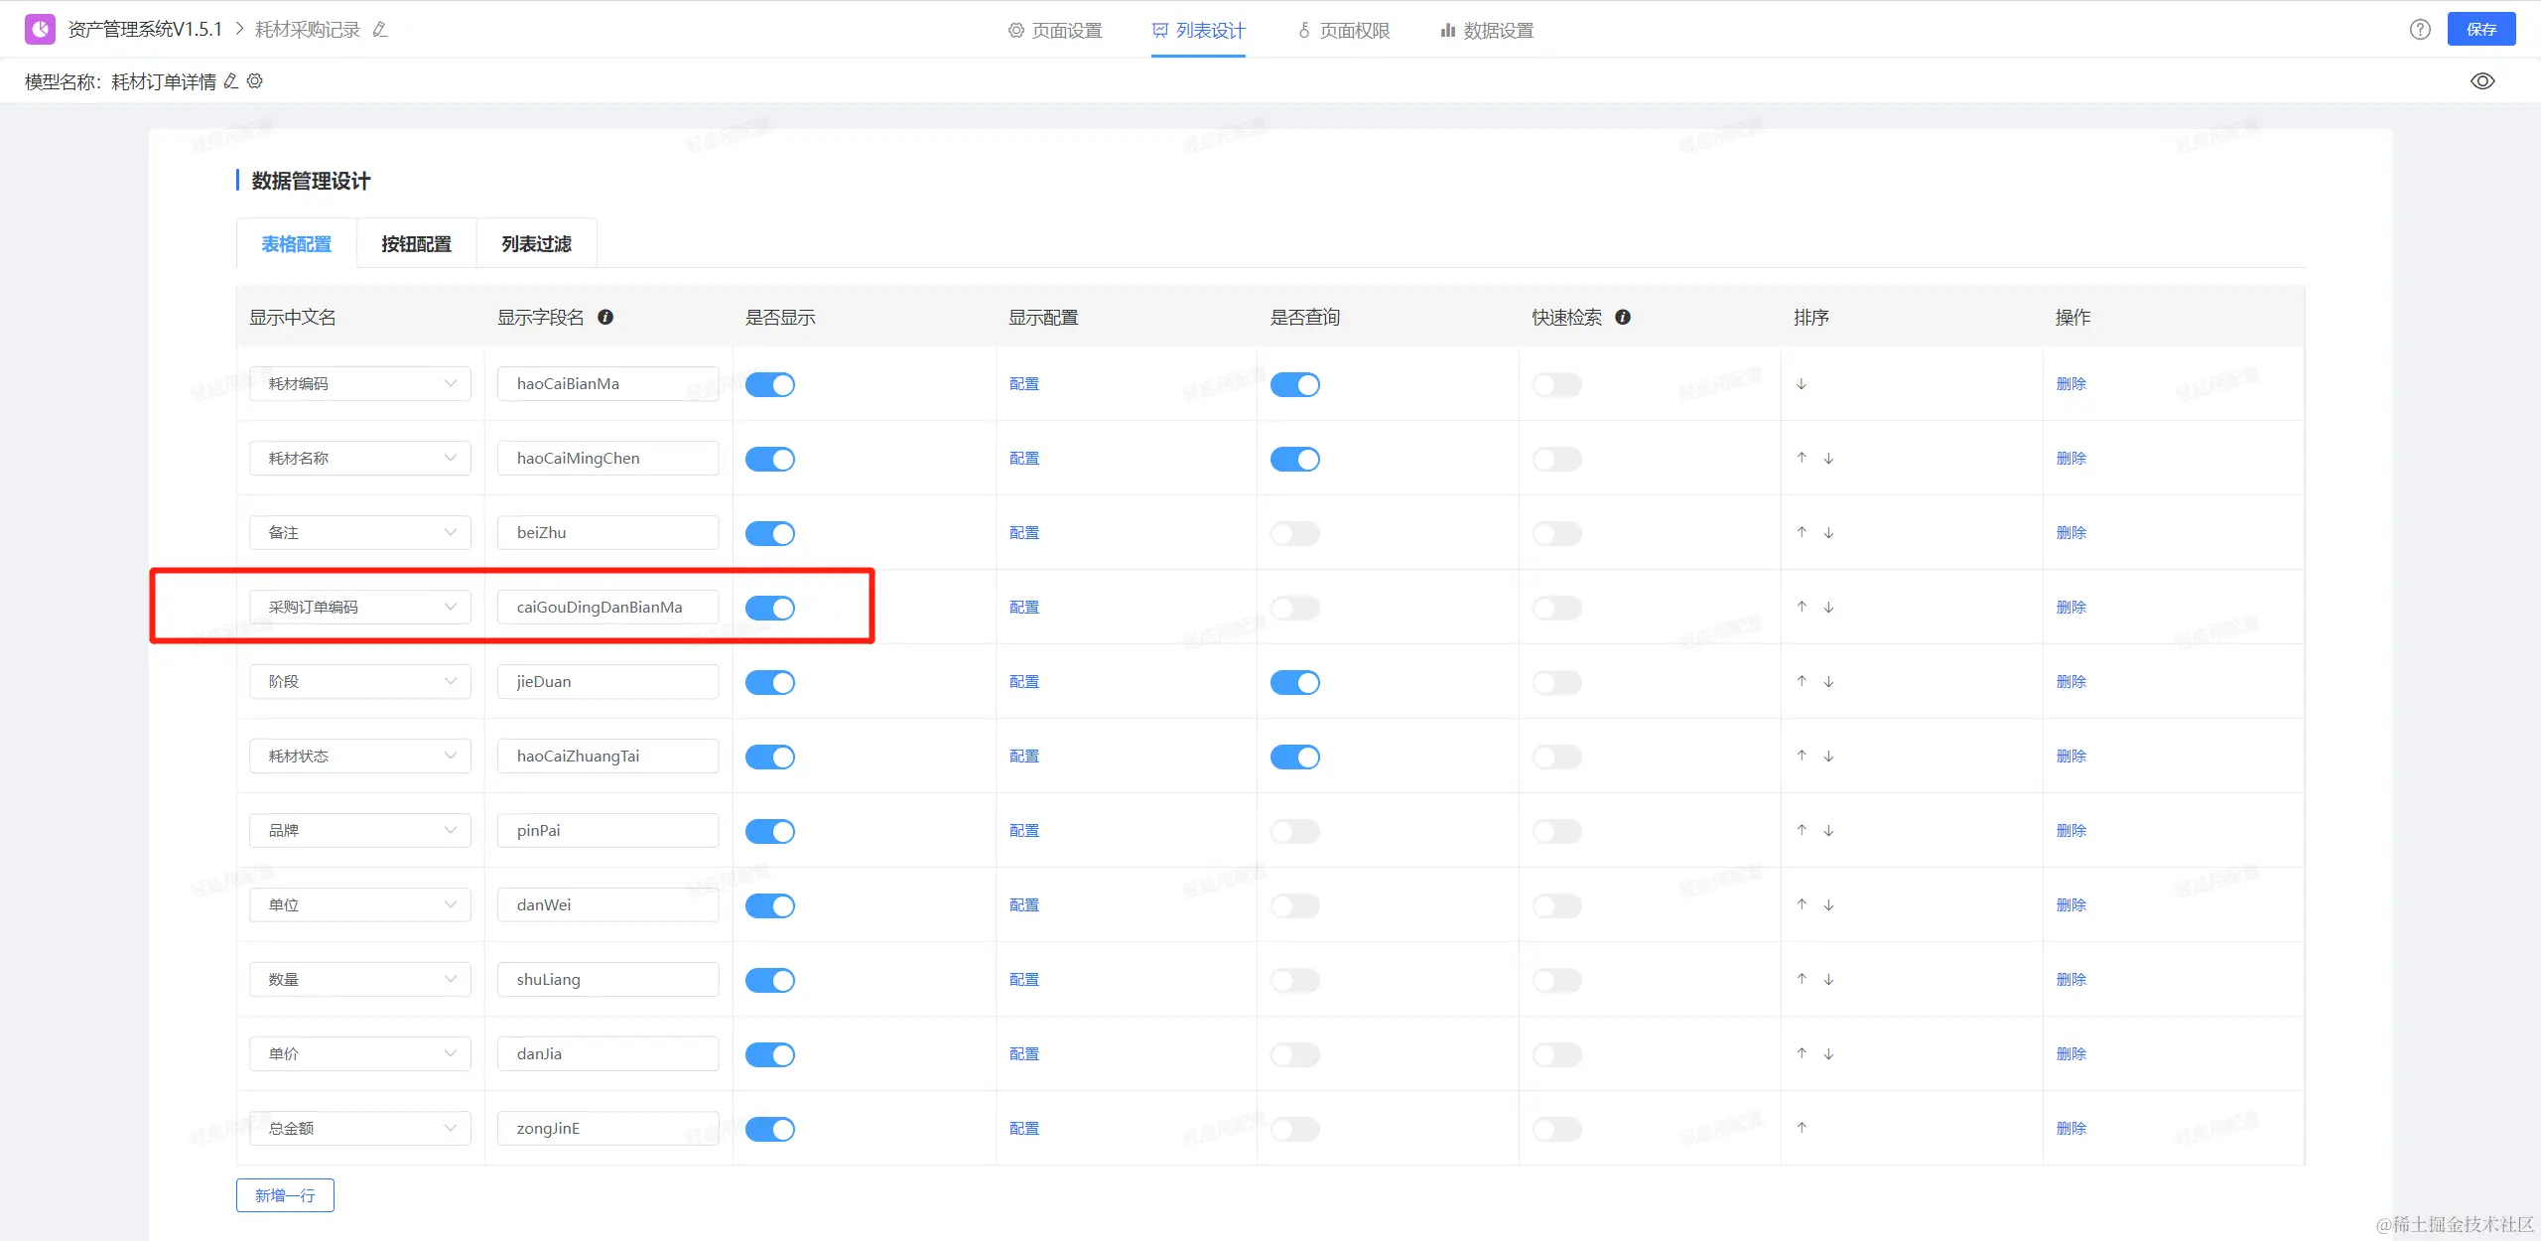Click info icon beside 快速检索 header
Screen dimensions: 2541x1241
1623,318
